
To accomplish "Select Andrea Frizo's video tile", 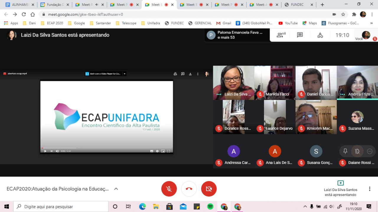I will tap(357, 83).
